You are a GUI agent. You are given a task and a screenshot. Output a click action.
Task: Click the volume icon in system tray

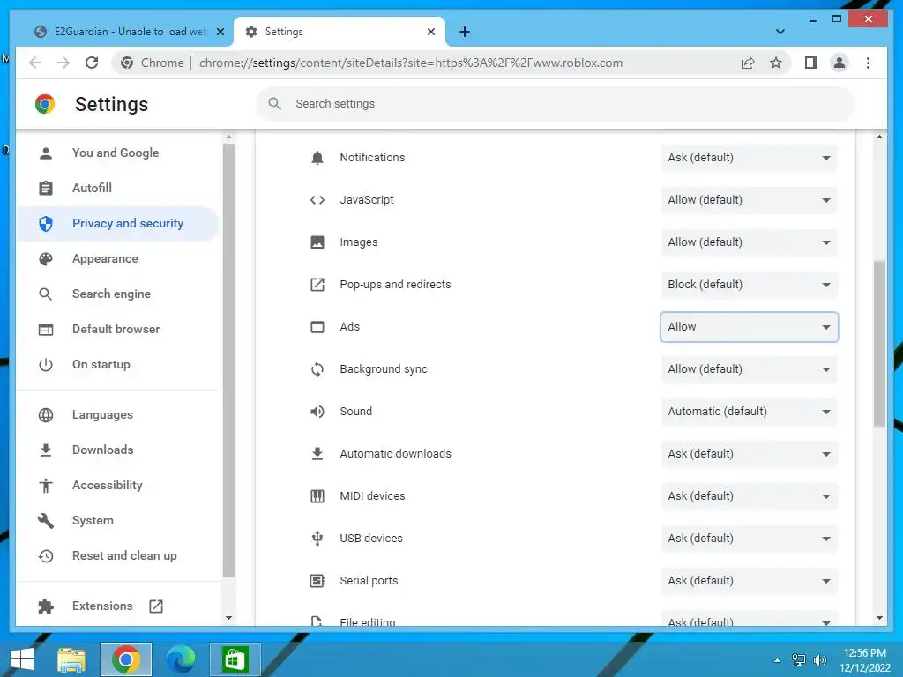(x=819, y=660)
